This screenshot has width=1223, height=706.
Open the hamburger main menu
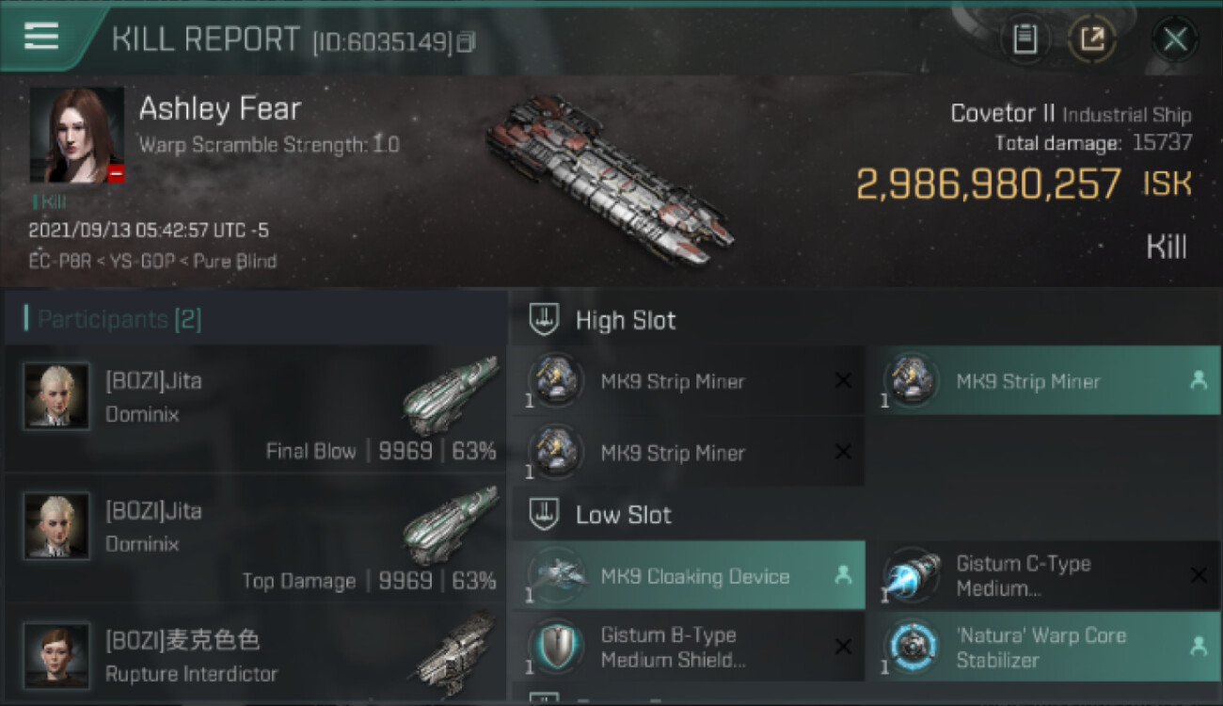click(x=41, y=37)
